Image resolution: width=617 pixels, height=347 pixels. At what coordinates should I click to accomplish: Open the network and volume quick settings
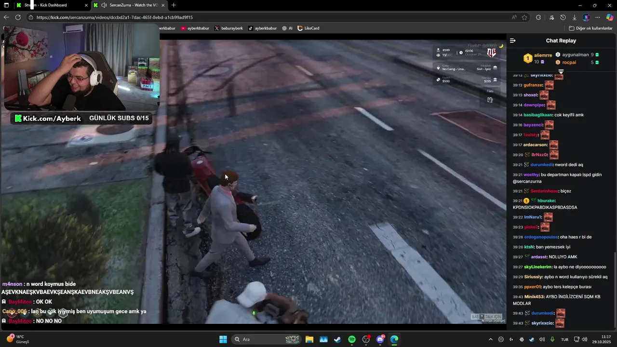point(580,339)
